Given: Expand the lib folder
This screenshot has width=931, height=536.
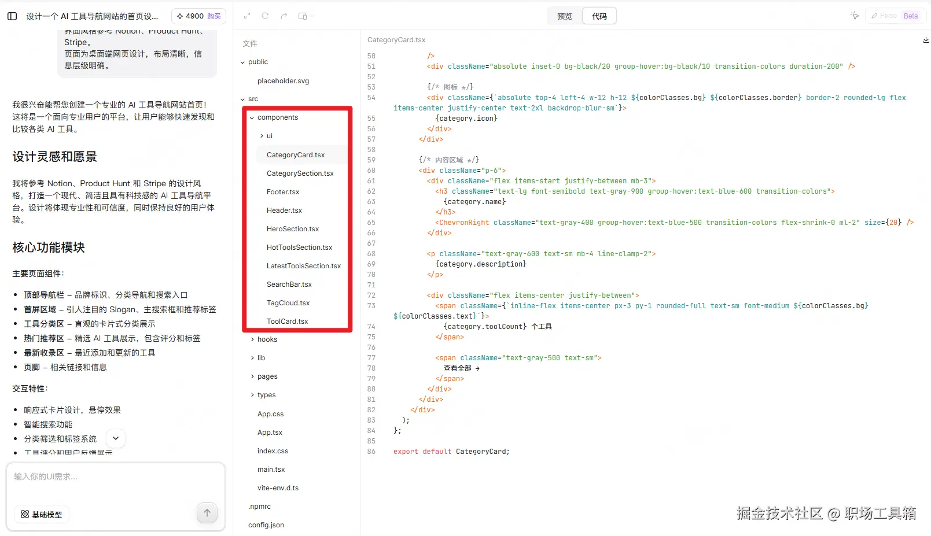Looking at the screenshot, I should (x=258, y=358).
